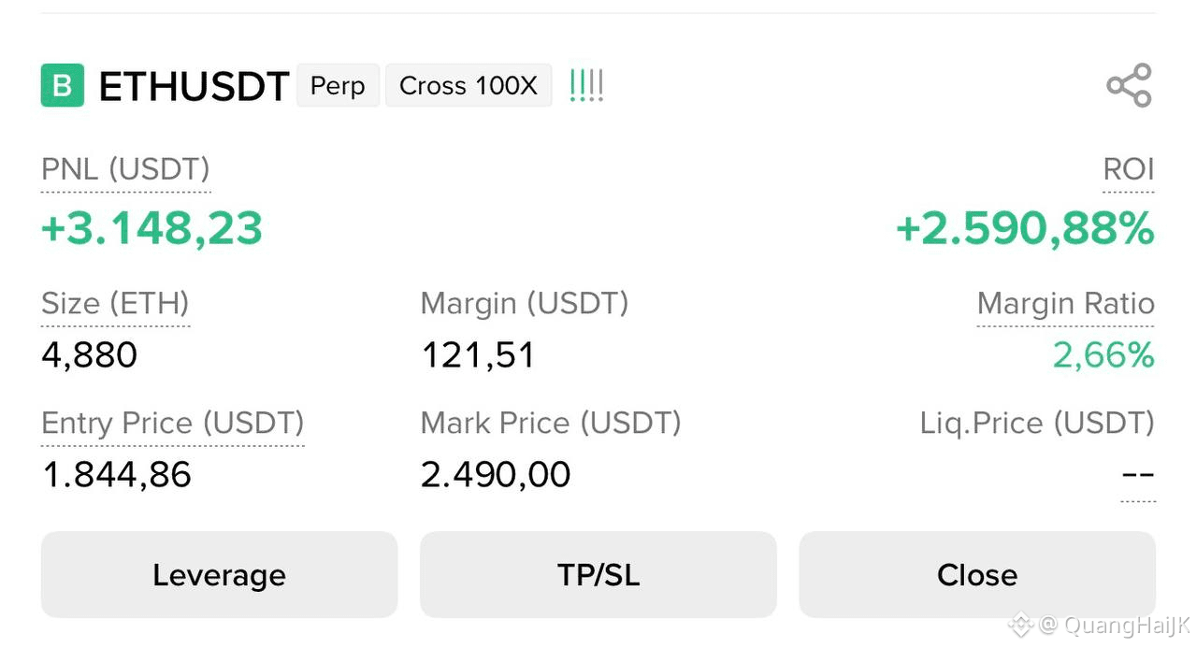Tap the Margin (USDT) label
The width and height of the screenshot is (1197, 648).
[525, 304]
